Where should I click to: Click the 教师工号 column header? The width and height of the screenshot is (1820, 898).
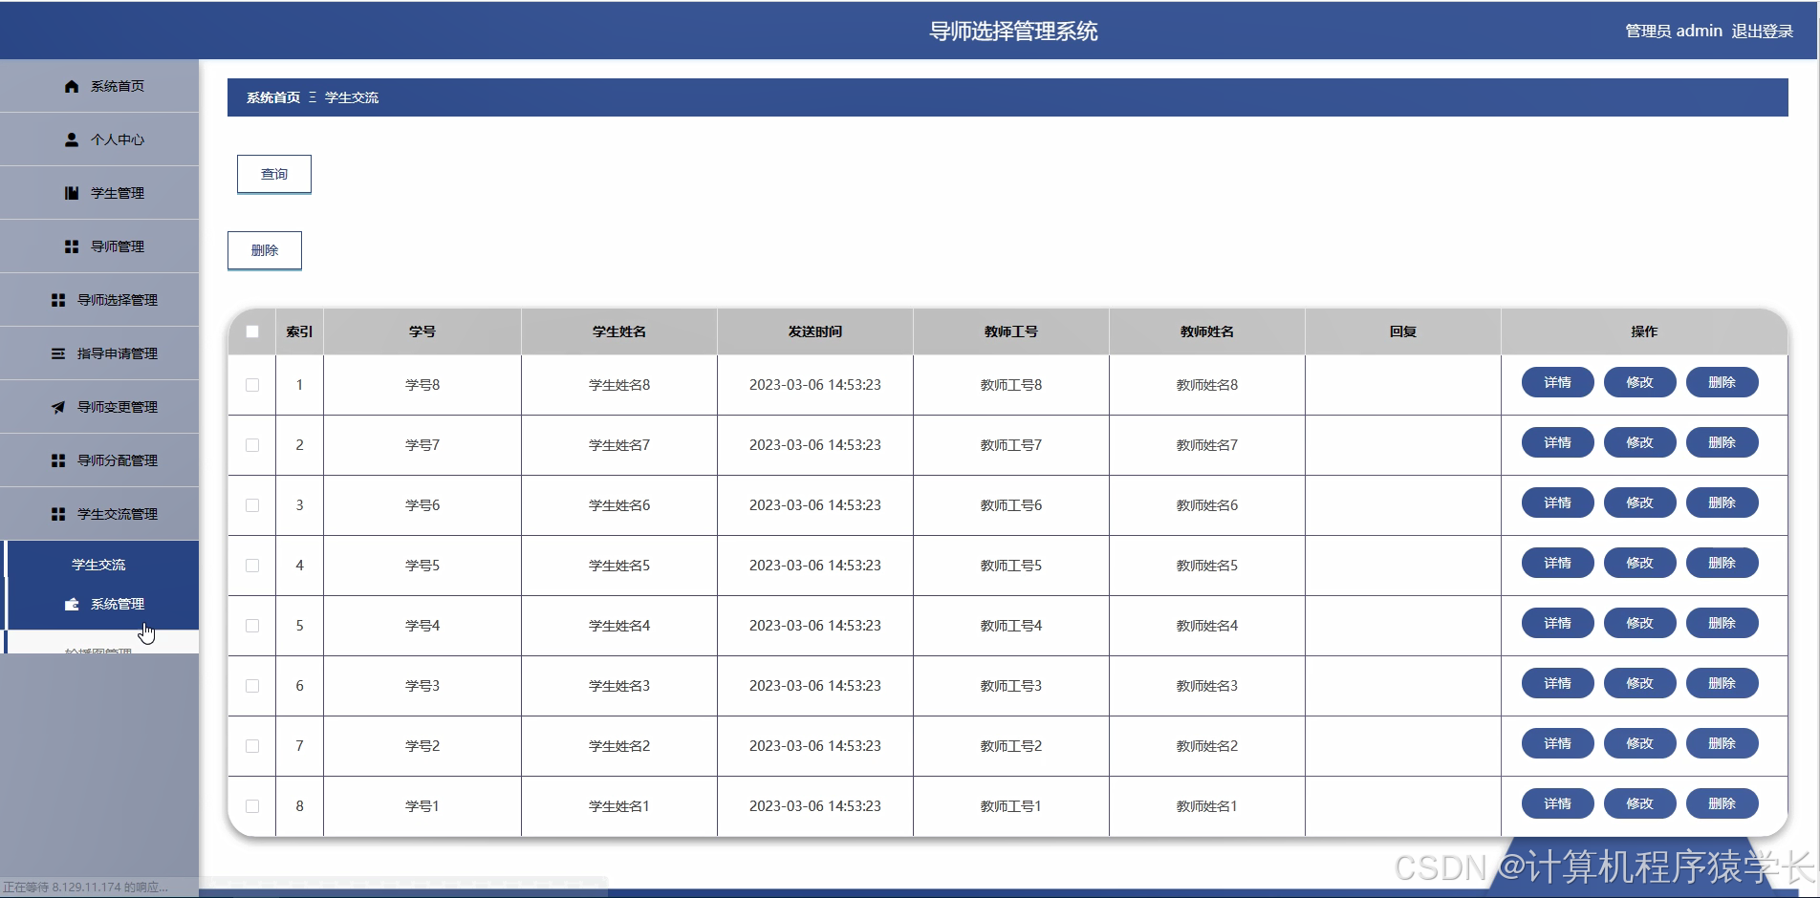pos(1011,331)
